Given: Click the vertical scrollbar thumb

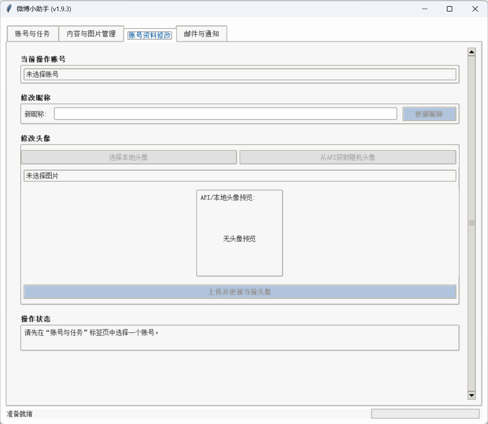Looking at the screenshot, I should pos(471,223).
